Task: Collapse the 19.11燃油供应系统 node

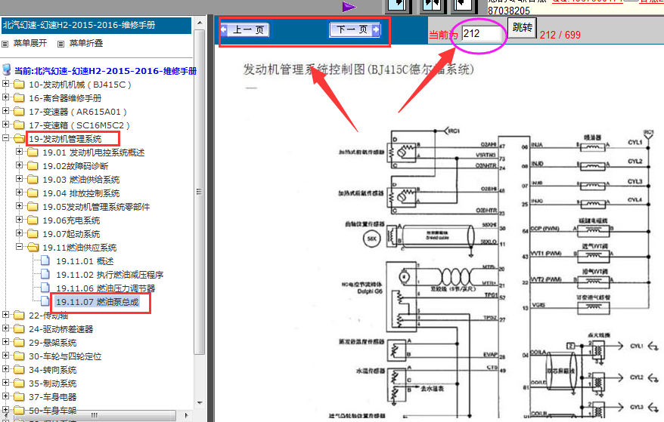Action: pyautogui.click(x=19, y=247)
